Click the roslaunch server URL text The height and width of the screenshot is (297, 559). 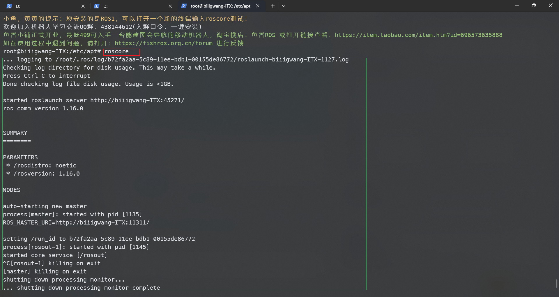137,100
